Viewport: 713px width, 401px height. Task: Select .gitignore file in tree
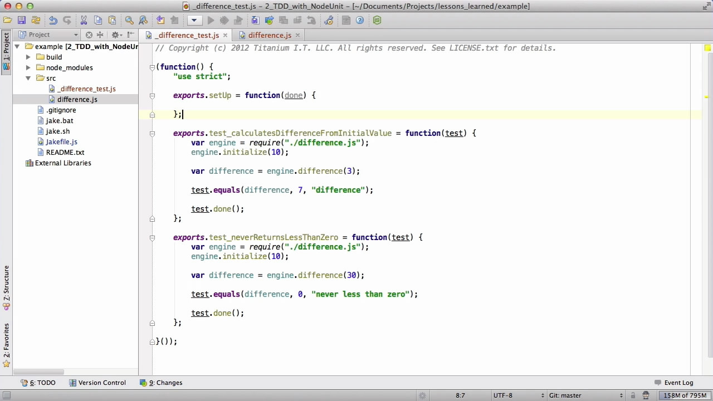coord(61,110)
